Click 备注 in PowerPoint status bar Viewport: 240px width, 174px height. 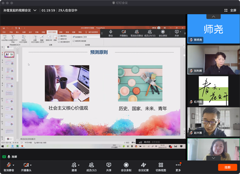[x=126, y=143]
